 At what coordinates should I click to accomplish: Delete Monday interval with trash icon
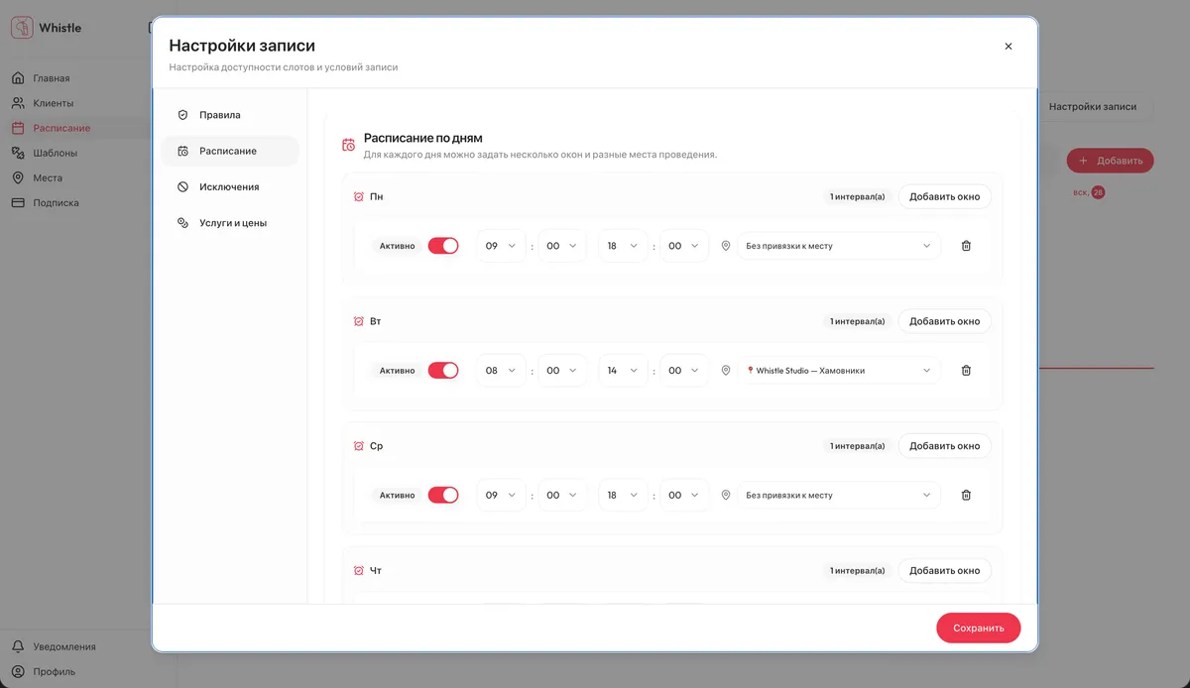click(x=966, y=246)
